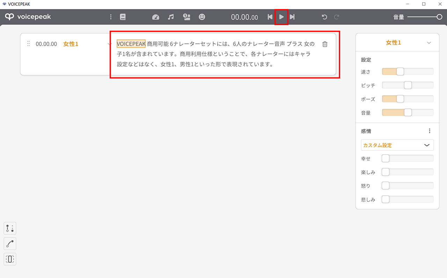Click the smiley face emotion icon
The height and width of the screenshot is (278, 447).
point(202,17)
